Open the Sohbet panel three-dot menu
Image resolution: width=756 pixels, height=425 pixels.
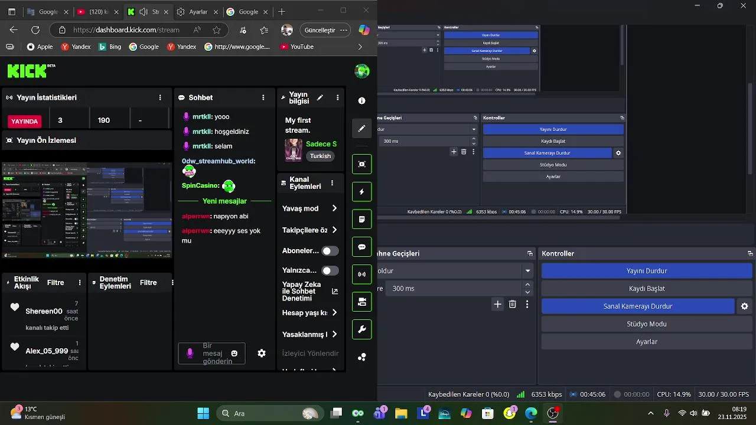pyautogui.click(x=263, y=97)
